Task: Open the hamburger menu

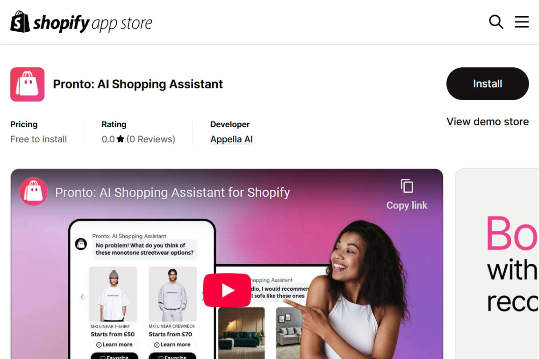Action: coord(521,22)
